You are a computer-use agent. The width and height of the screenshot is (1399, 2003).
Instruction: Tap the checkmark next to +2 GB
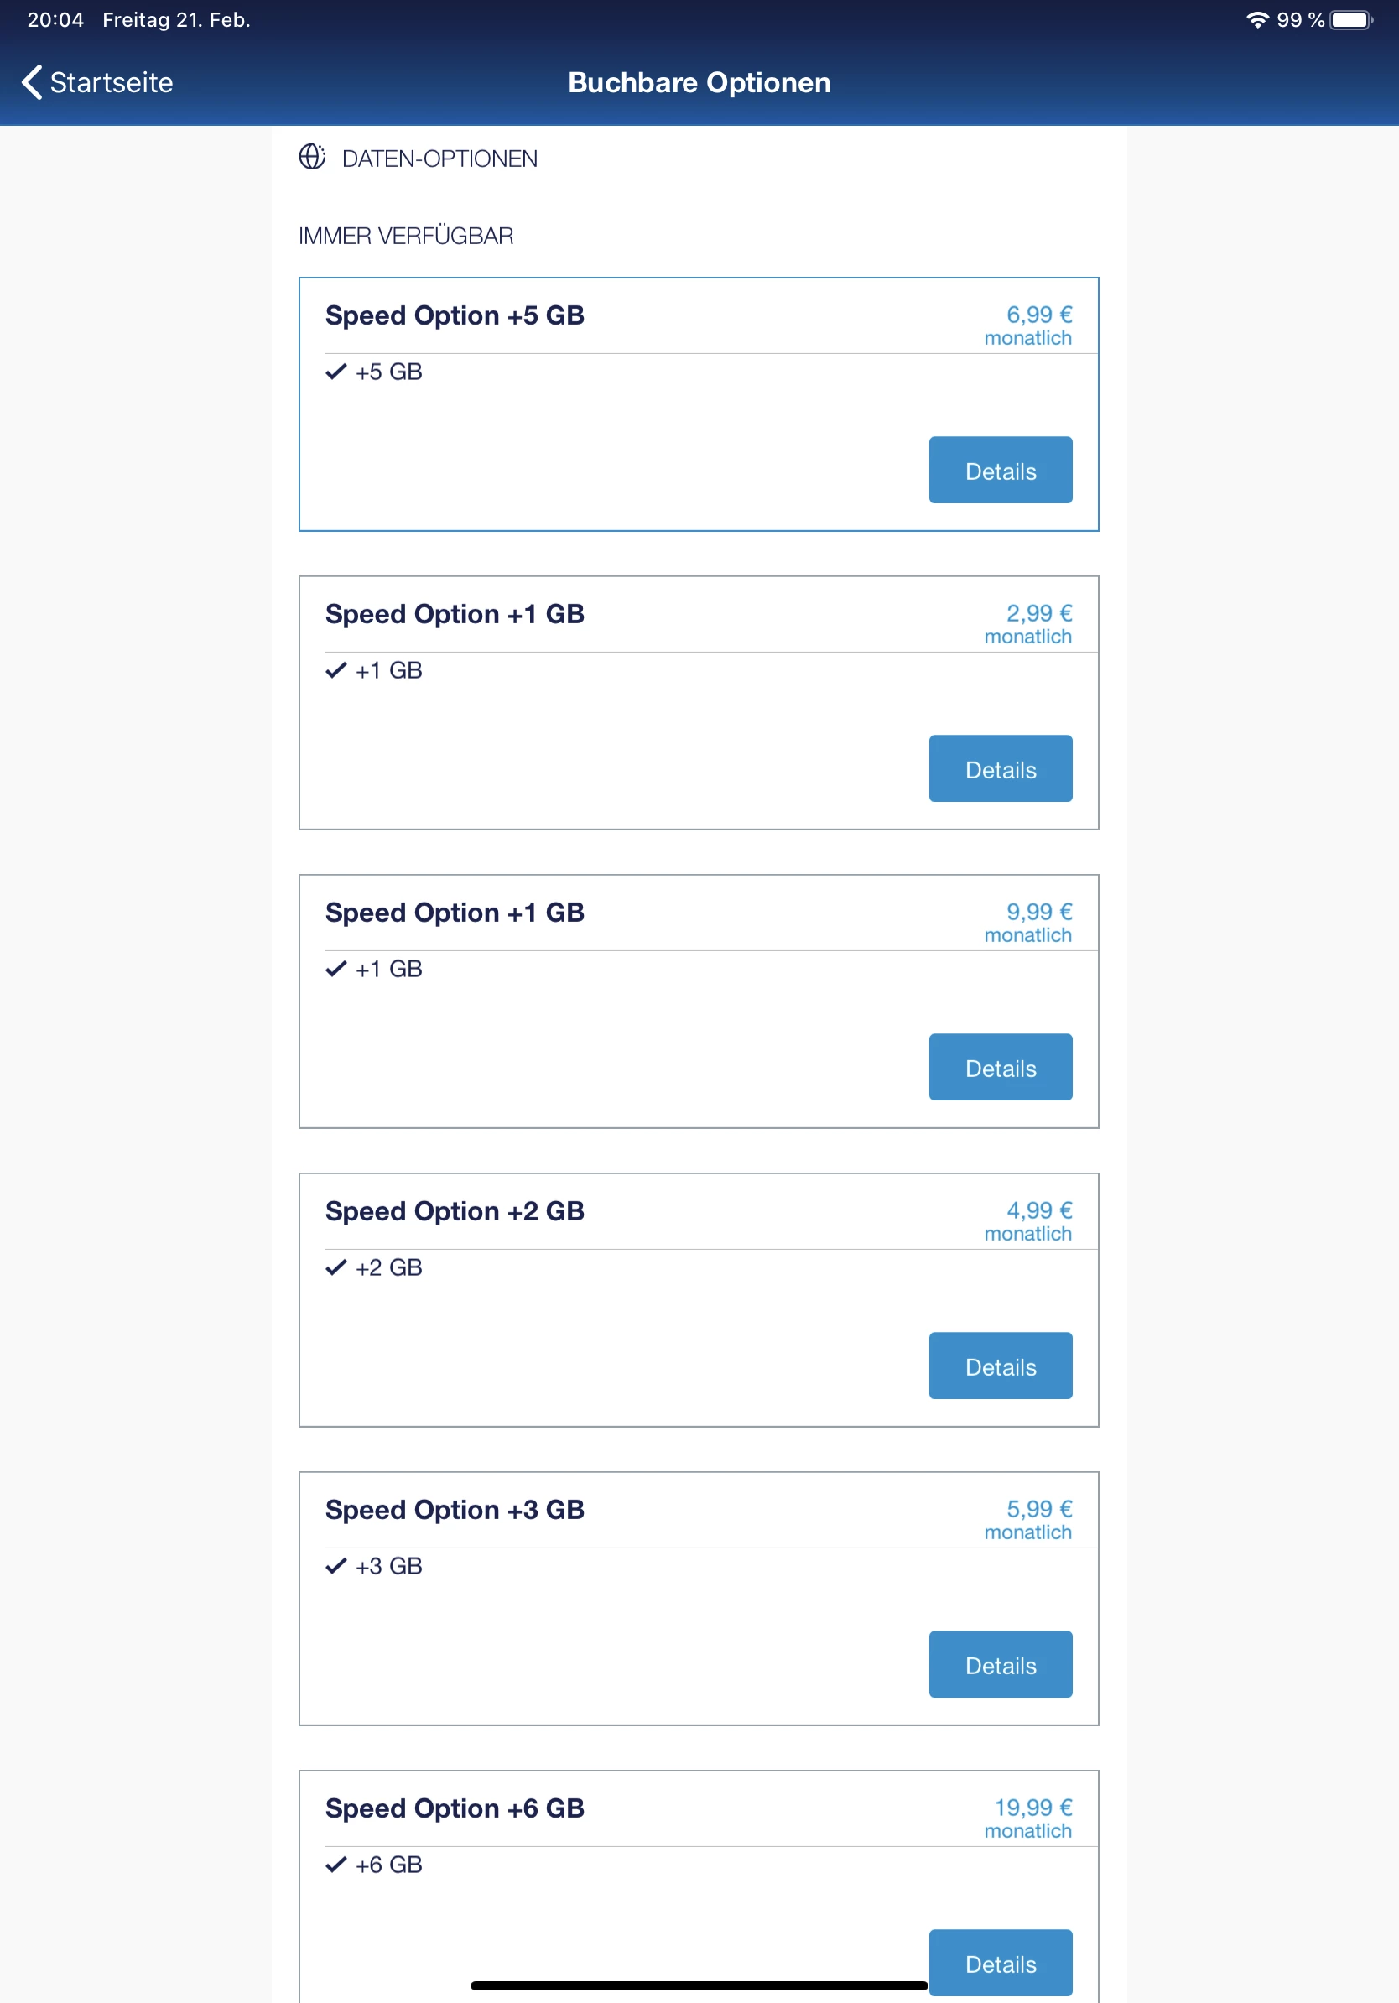click(335, 1267)
